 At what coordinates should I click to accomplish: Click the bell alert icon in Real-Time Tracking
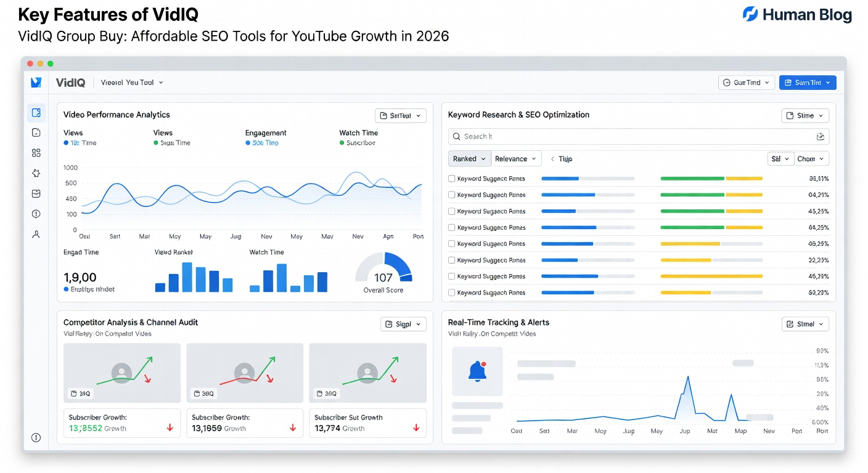477,371
